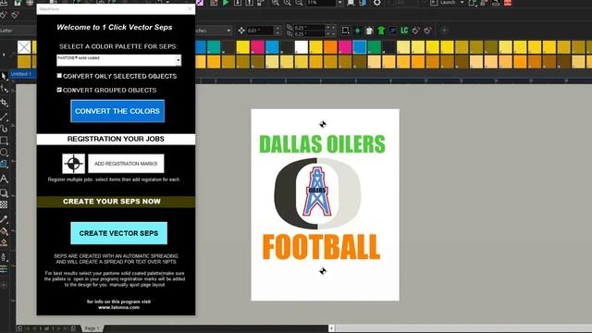Click the white shirt toolbar icon
This screenshot has height=333, width=592.
coord(369,31)
